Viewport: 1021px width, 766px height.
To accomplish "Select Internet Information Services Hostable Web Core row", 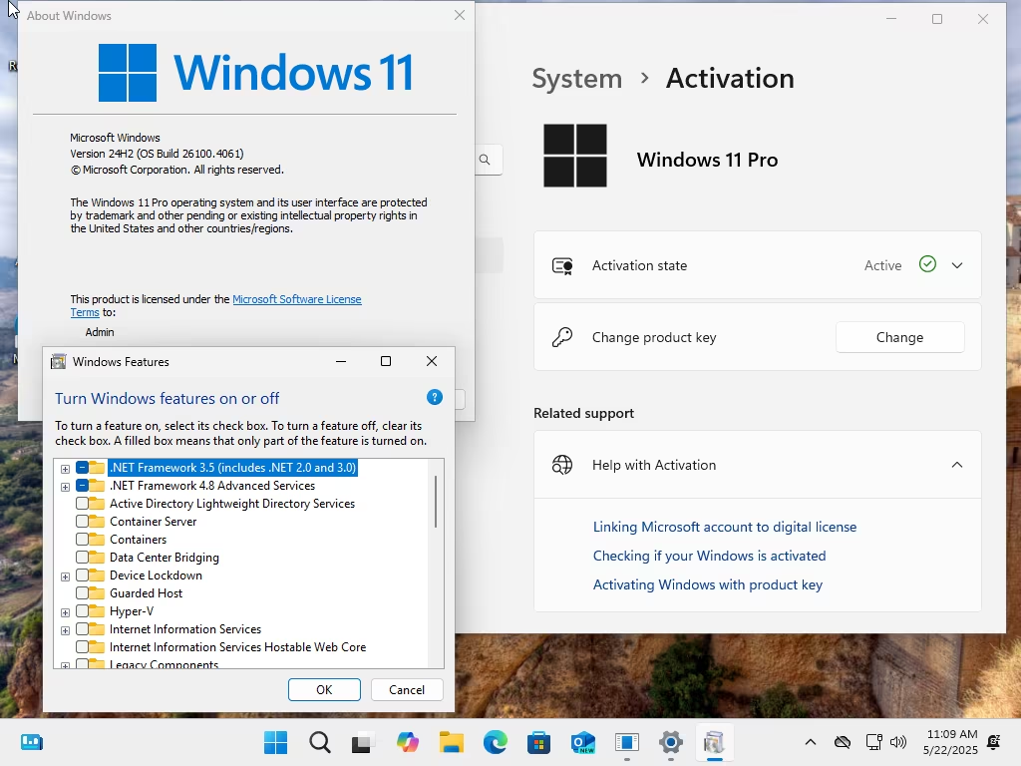I will point(237,646).
